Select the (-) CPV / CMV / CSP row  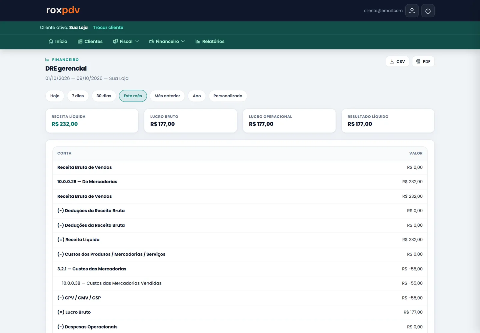240,298
